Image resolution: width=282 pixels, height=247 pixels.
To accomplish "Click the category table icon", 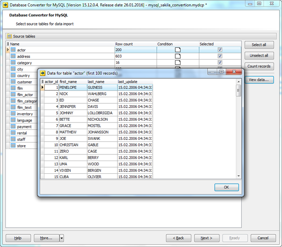I will click(x=13, y=62).
